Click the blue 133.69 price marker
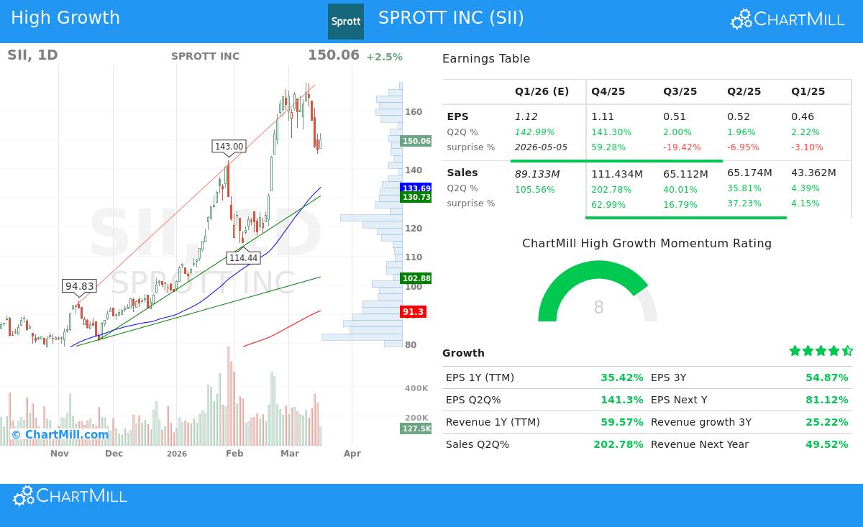 tap(416, 188)
